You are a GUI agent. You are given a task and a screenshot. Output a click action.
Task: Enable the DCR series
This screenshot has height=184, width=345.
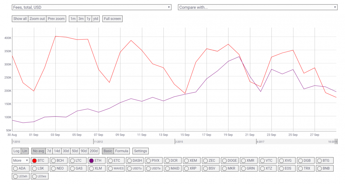click(x=172, y=160)
